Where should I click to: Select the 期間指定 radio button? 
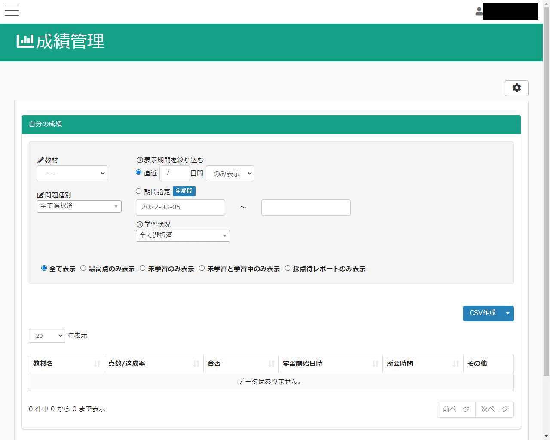[x=139, y=191]
